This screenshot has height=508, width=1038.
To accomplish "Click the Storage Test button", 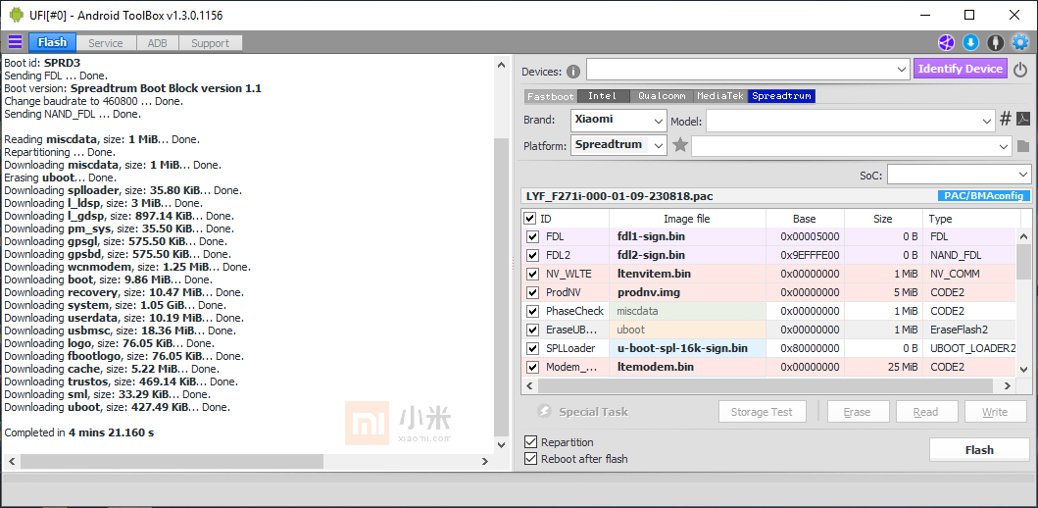I will (762, 412).
